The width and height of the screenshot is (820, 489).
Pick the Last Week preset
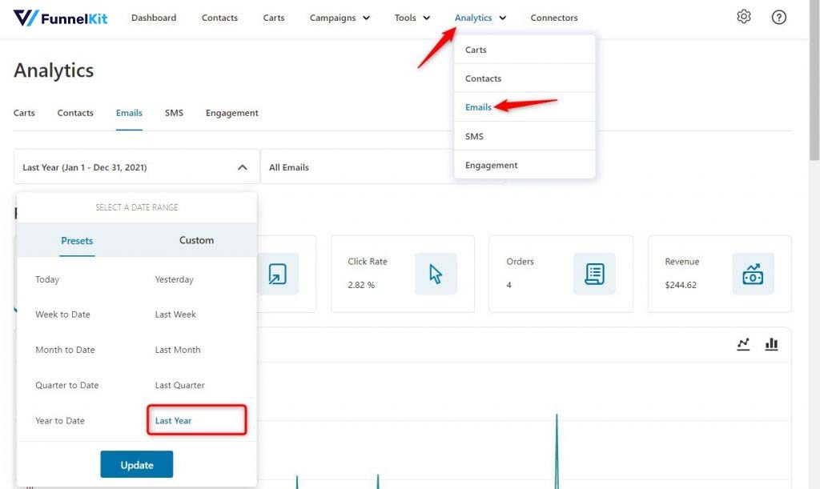pyautogui.click(x=175, y=315)
